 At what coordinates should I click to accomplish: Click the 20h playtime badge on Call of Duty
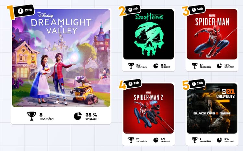pyautogui.click(x=197, y=83)
